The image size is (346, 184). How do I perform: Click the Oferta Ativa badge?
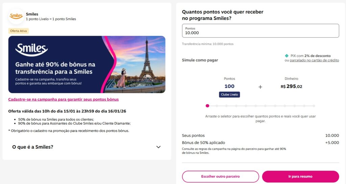pos(19,31)
